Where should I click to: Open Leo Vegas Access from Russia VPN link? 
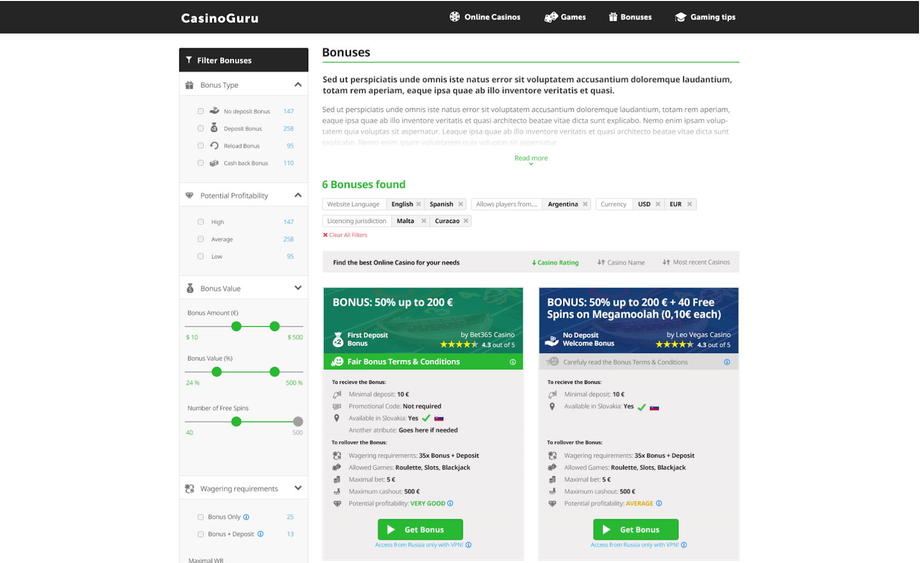(635, 545)
